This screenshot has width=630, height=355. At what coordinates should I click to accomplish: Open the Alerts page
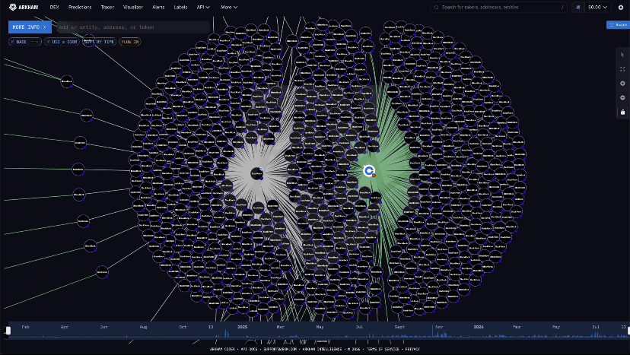(158, 8)
